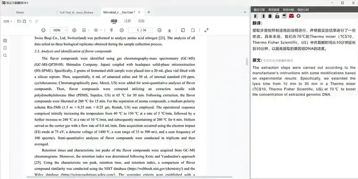The image size is (358, 179).
Task: Toggle the unlock padlock icon
Action: coord(277,16)
